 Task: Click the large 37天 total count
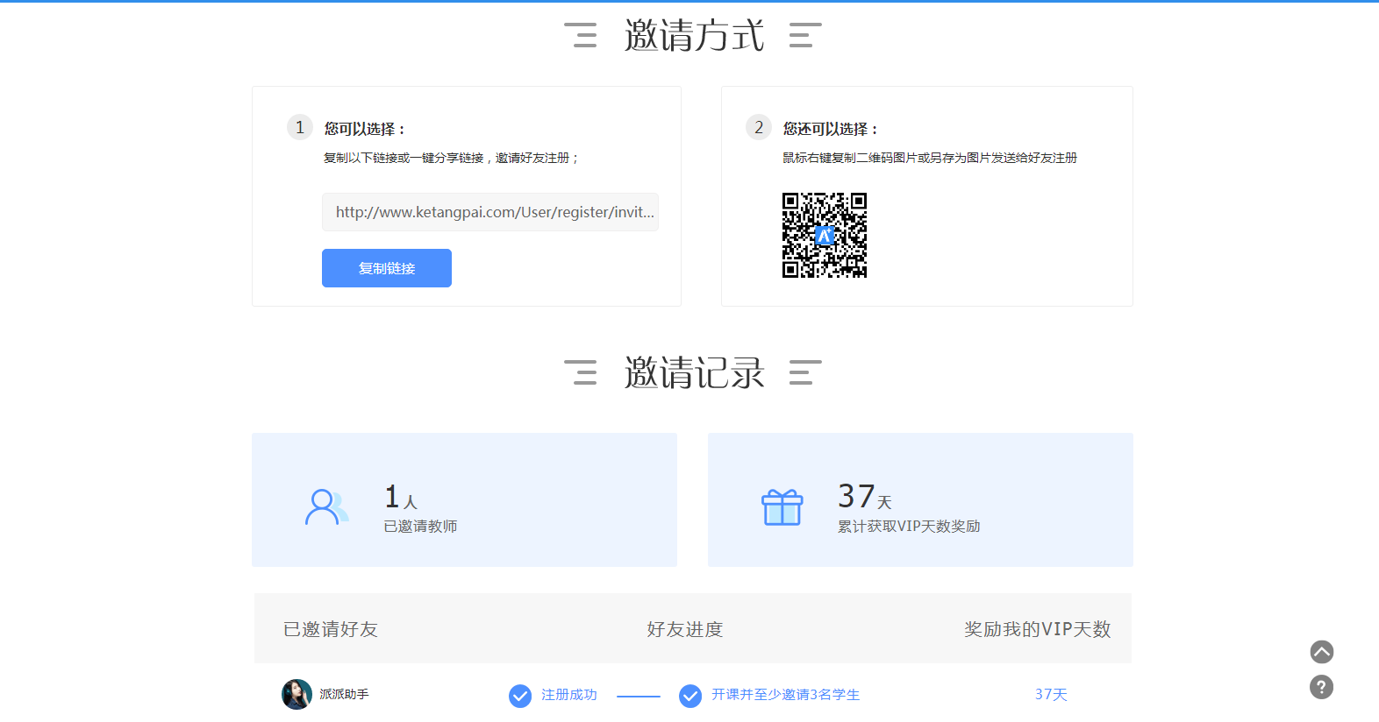[865, 496]
